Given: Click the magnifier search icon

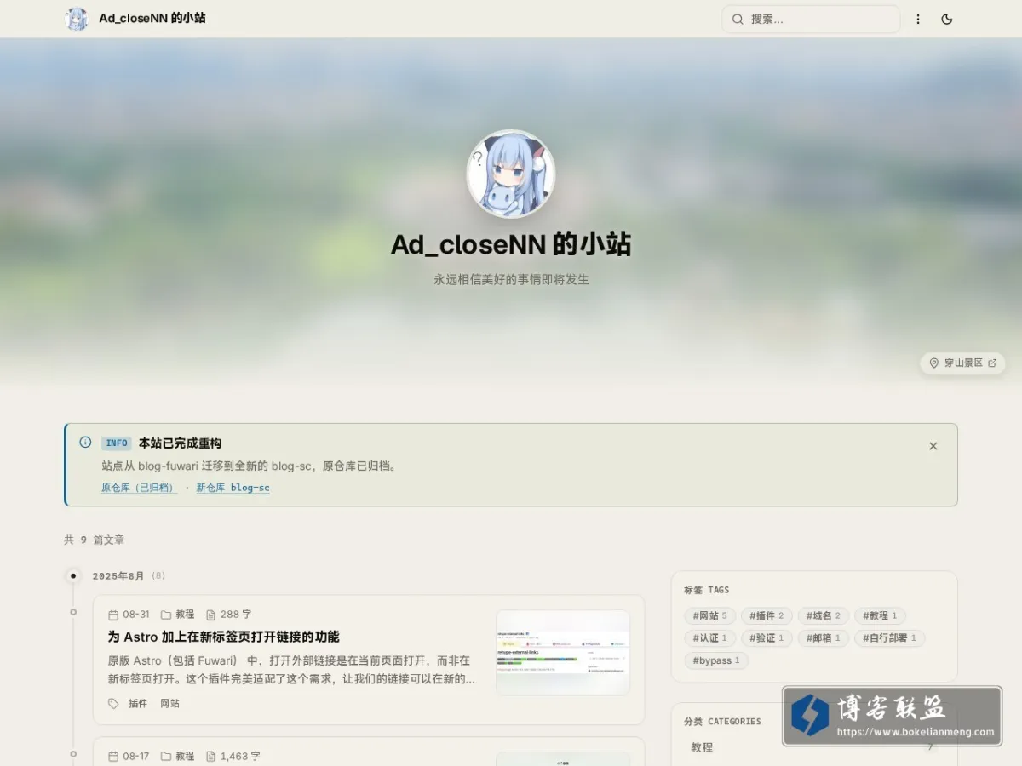Looking at the screenshot, I should coord(738,19).
